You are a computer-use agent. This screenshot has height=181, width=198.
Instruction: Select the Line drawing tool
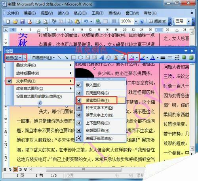click(59, 57)
